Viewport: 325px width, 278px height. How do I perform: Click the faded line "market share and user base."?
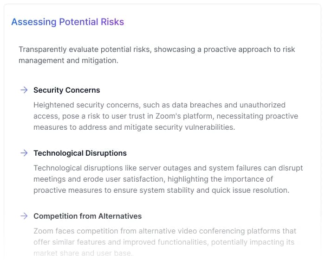83,253
